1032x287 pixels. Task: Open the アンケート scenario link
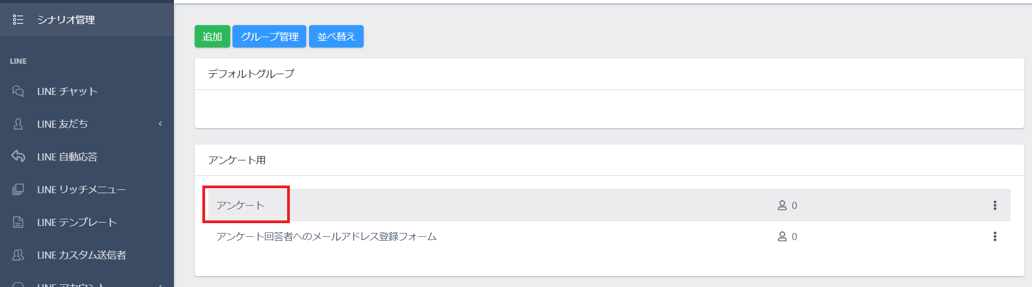pos(240,205)
